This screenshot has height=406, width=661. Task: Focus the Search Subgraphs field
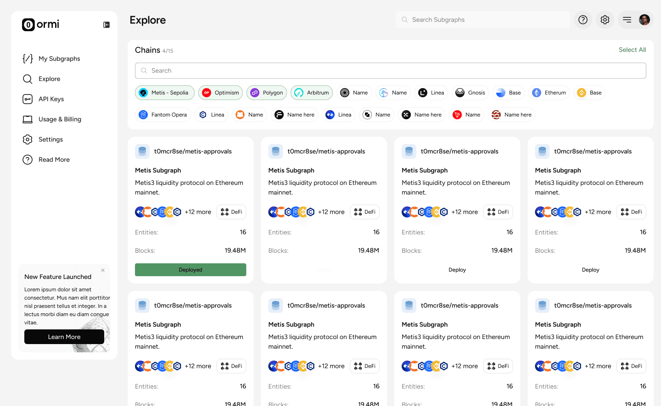(x=483, y=20)
